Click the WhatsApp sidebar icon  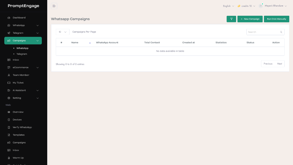(x=9, y=25)
